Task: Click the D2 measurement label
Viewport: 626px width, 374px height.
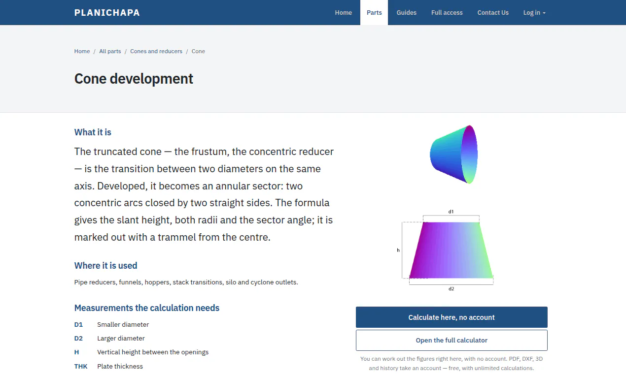Action: (78, 339)
